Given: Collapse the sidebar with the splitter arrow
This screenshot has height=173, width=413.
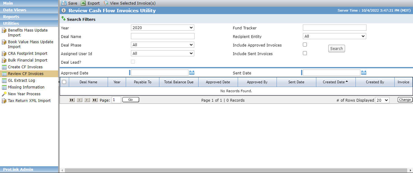Looking at the screenshot, I should pos(59,82).
